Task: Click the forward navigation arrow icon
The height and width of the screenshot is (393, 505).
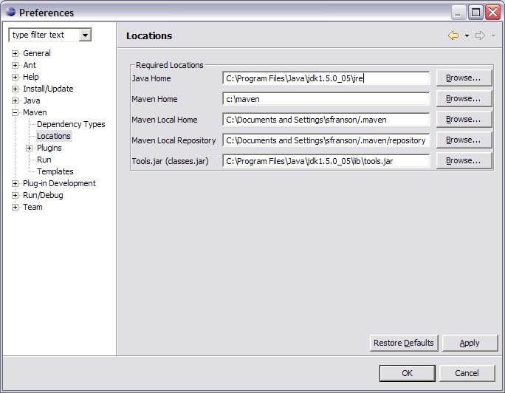Action: pos(480,35)
